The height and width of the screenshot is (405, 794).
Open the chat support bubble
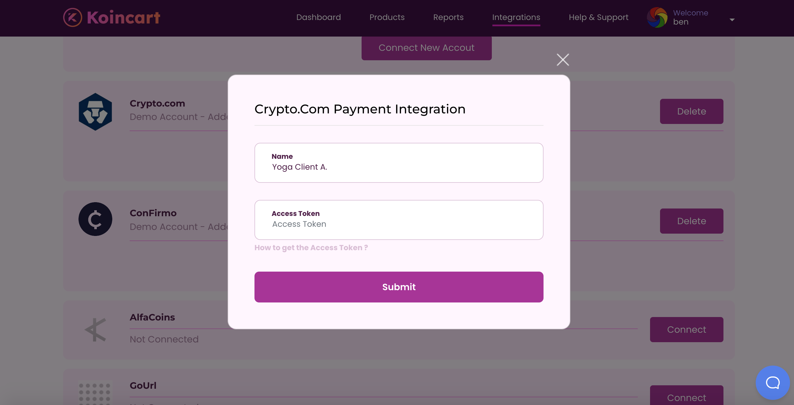coord(772,382)
